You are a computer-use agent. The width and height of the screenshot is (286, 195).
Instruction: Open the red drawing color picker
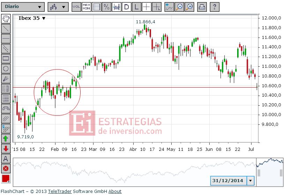(6, 179)
